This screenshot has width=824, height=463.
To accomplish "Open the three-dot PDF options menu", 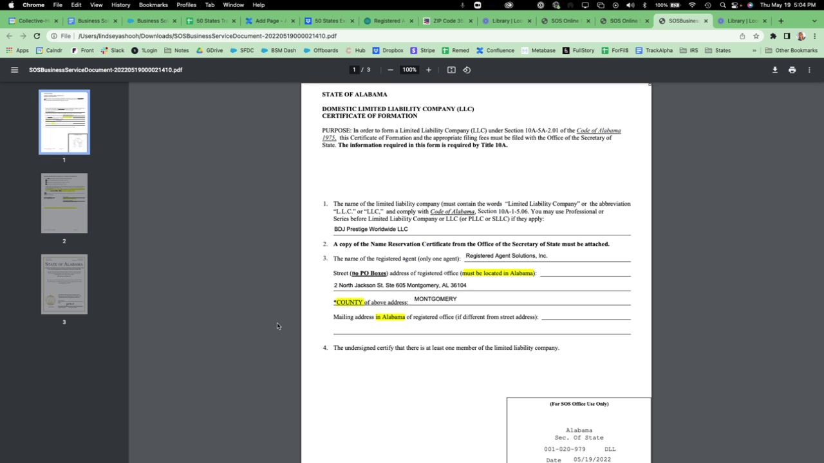I will pos(809,69).
